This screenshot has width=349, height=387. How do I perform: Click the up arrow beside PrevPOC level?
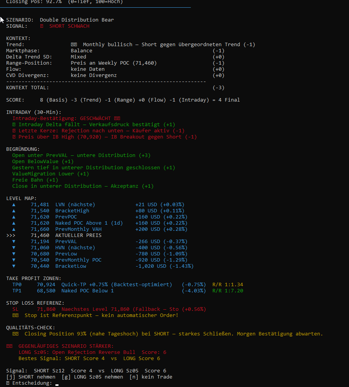(14, 217)
